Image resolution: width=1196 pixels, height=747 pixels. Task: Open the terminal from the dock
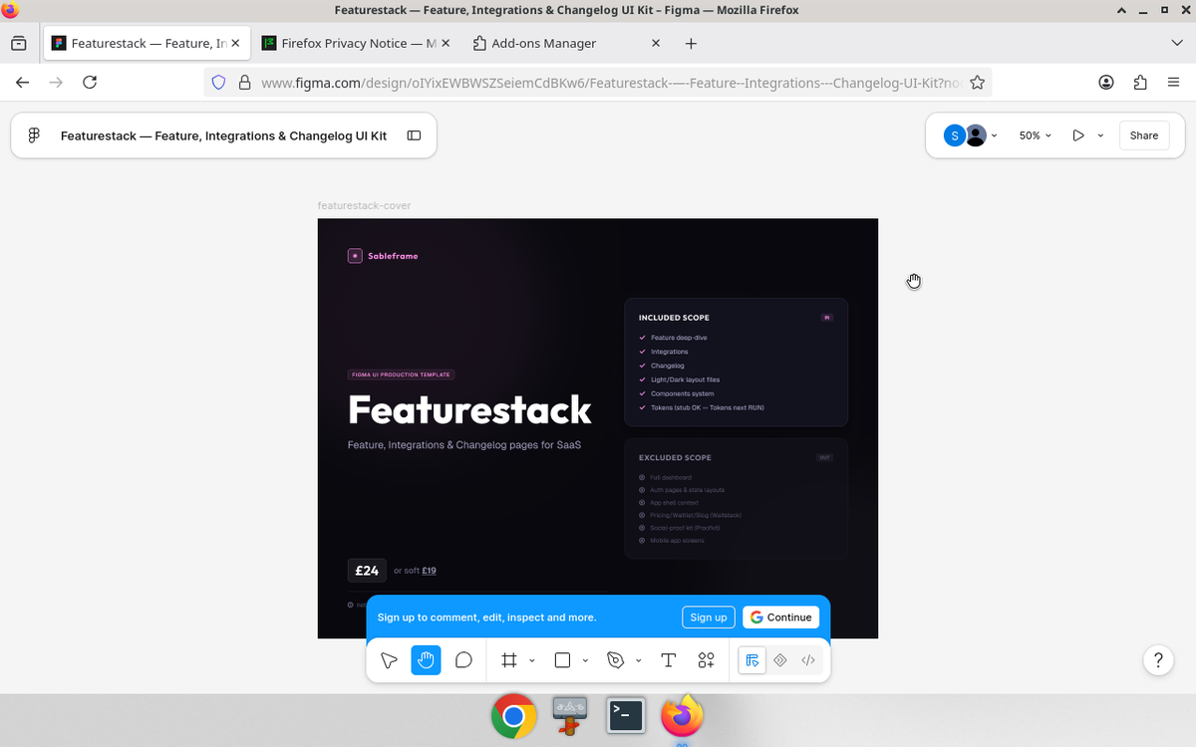click(625, 715)
